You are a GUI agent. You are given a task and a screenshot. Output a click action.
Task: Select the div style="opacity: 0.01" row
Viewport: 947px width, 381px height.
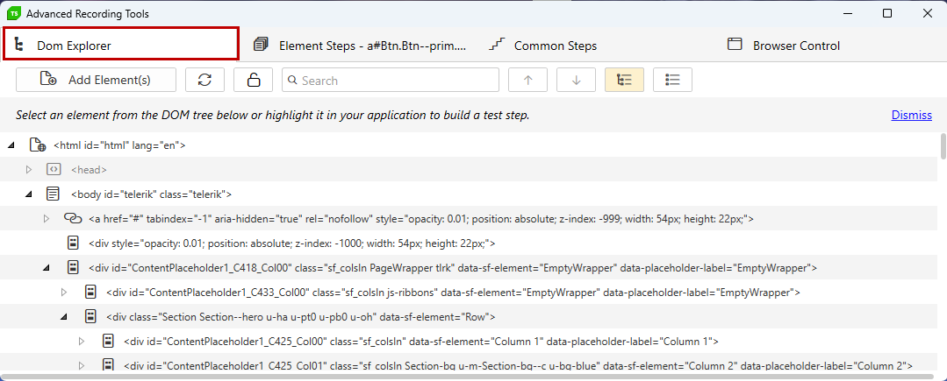(291, 243)
